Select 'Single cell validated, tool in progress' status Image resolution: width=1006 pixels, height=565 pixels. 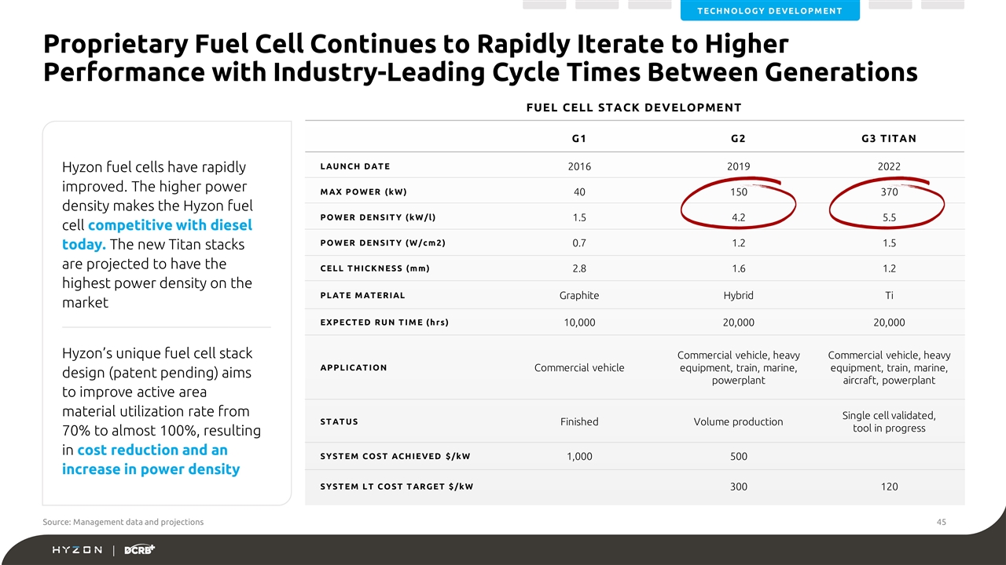889,421
